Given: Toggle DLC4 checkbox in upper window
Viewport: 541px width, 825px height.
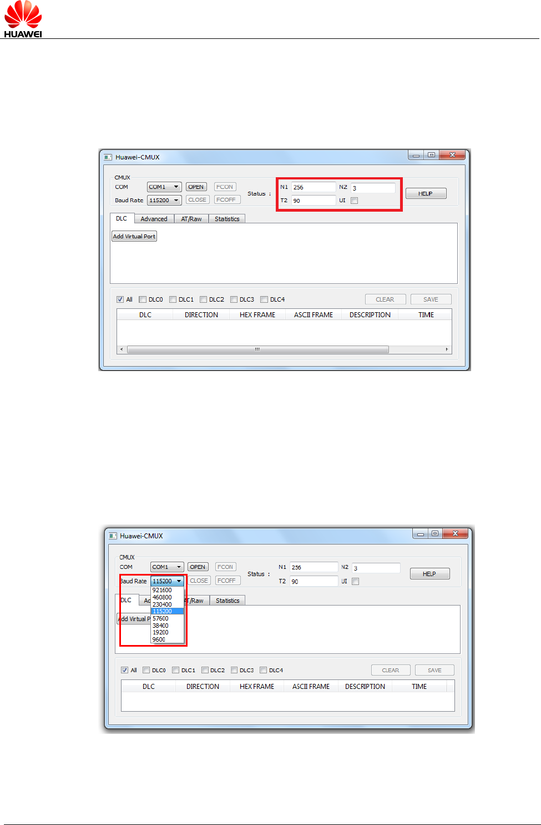Looking at the screenshot, I should (264, 299).
